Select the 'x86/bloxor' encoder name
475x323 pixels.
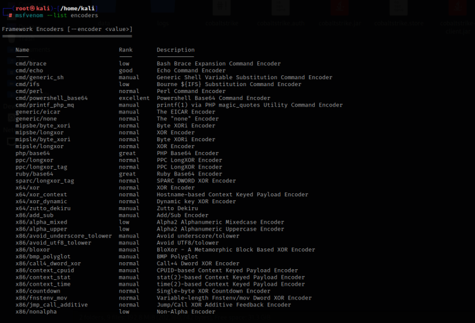[33, 250]
